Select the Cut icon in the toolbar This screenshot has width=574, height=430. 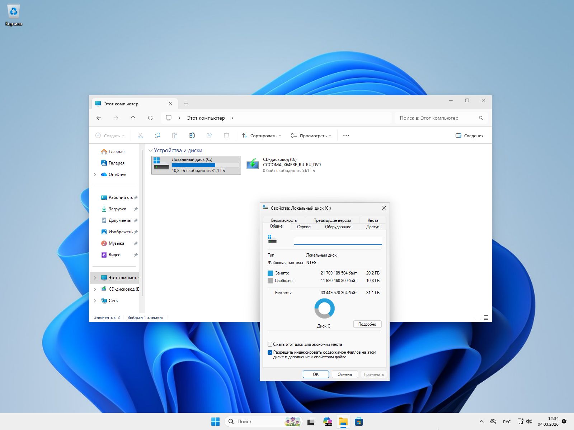pos(140,135)
